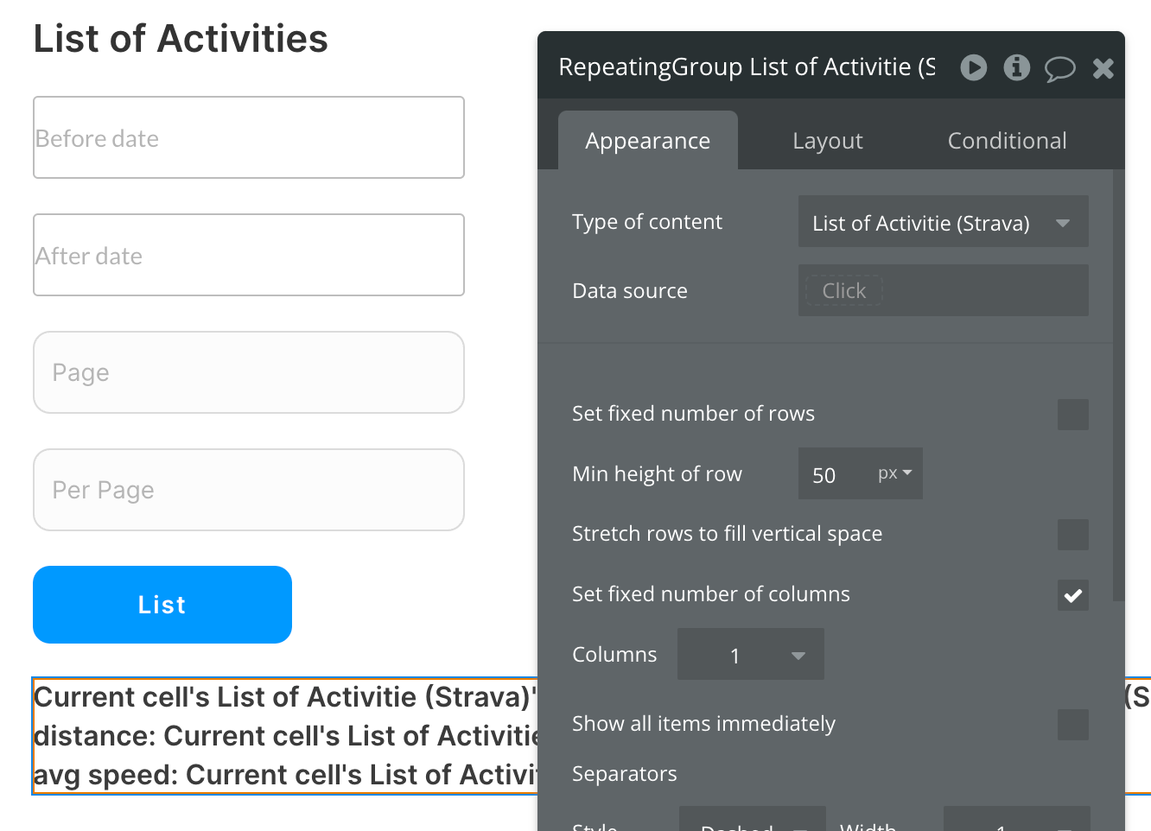
Task: Click the comment bubble icon
Action: point(1059,68)
